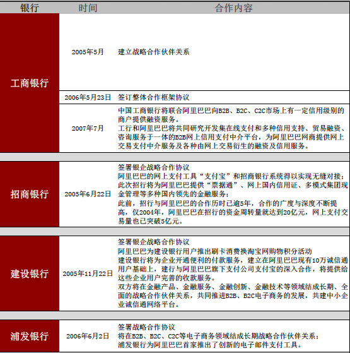Click the text 签订整体合作框架协议
This screenshot has width=350, height=353.
pos(153,97)
